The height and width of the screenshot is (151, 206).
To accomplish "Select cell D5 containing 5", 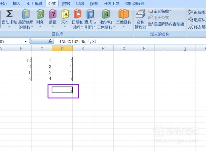I will (62, 78).
